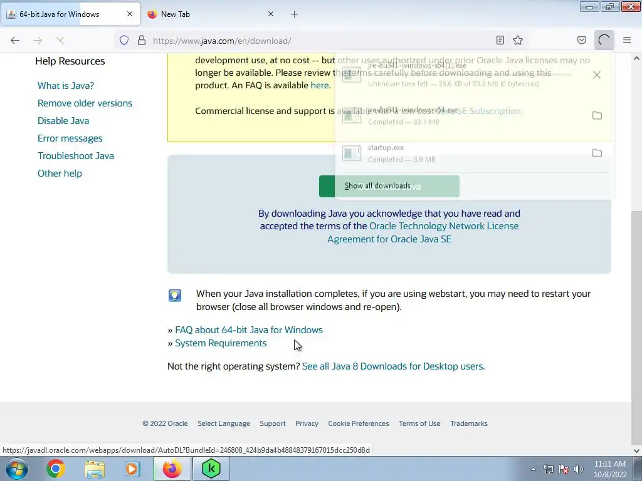Save page to Pocket icon

click(582, 40)
